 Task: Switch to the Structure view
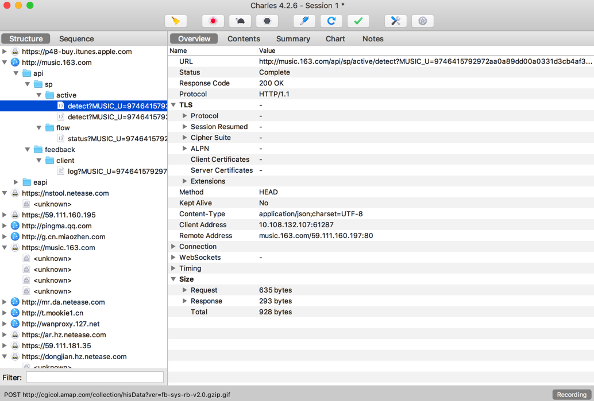pyautogui.click(x=26, y=38)
